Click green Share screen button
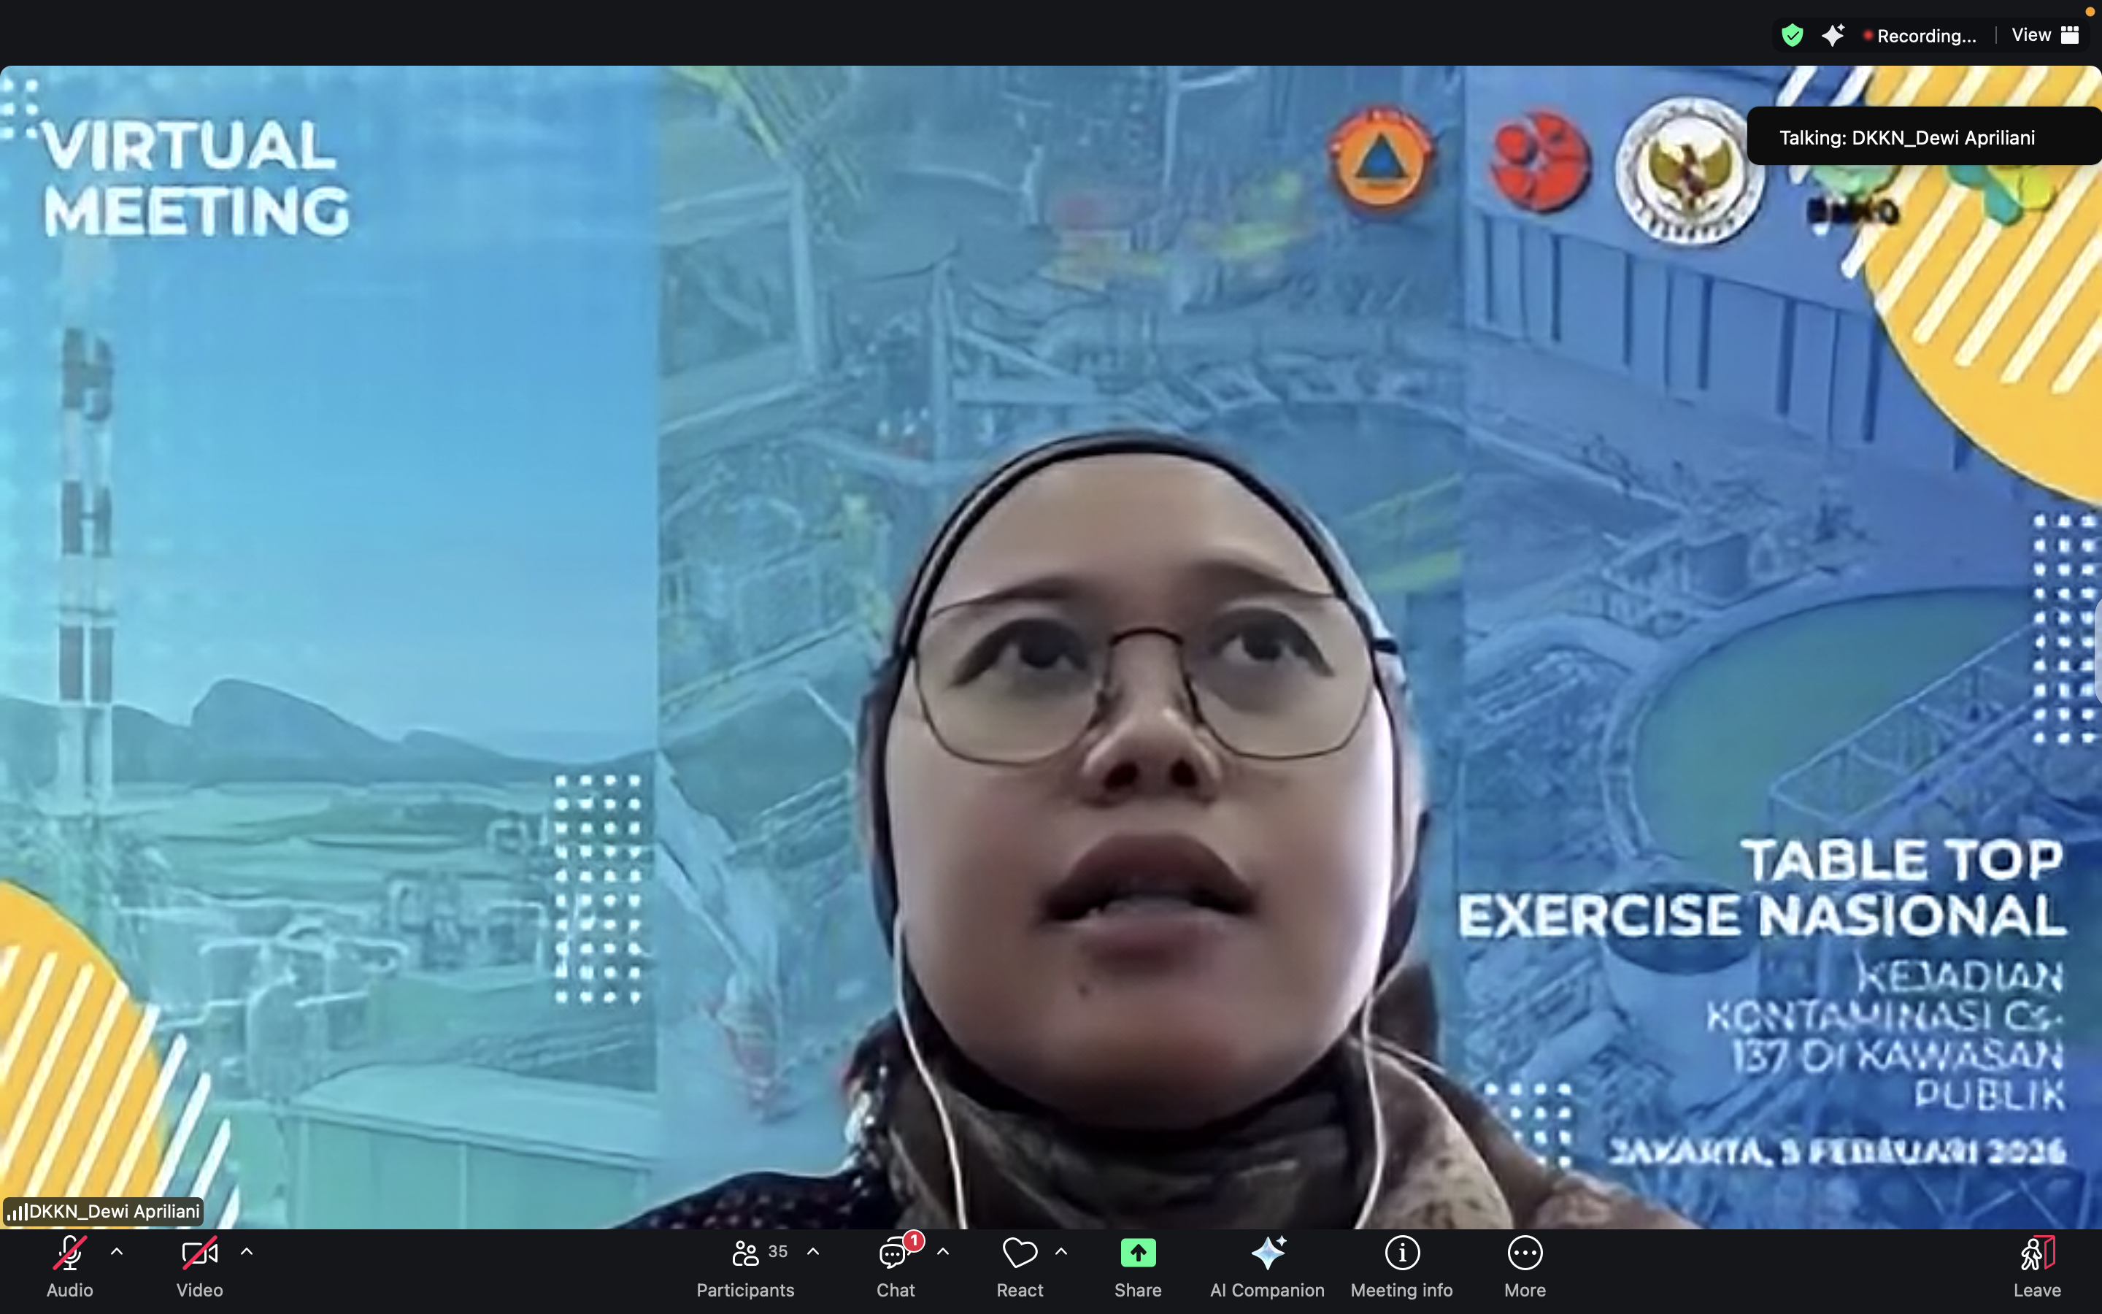Image resolution: width=2102 pixels, height=1314 pixels. coord(1138,1253)
